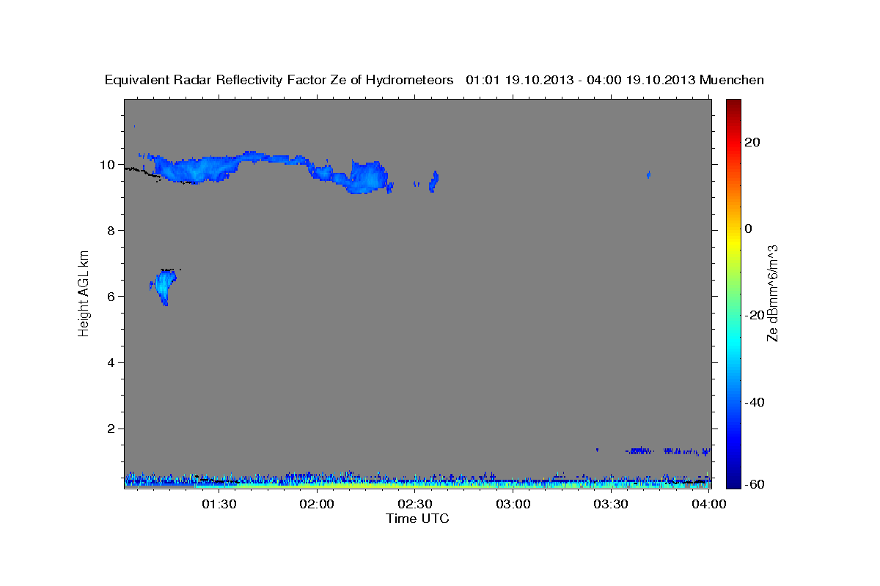Click the small blue echo near 02:35 at 9.5 km
This screenshot has width=880, height=586.
click(433, 181)
